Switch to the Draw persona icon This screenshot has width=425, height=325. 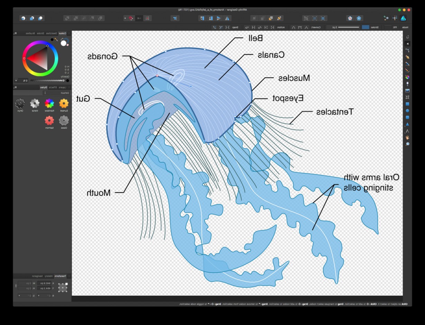click(403, 18)
